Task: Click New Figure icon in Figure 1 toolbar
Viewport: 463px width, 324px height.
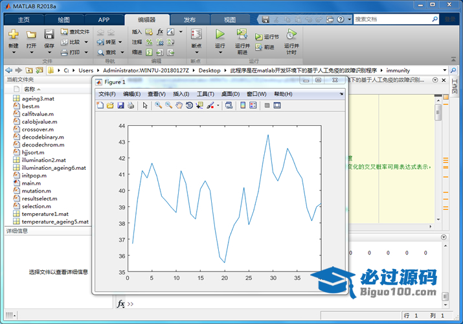Action: pos(100,106)
